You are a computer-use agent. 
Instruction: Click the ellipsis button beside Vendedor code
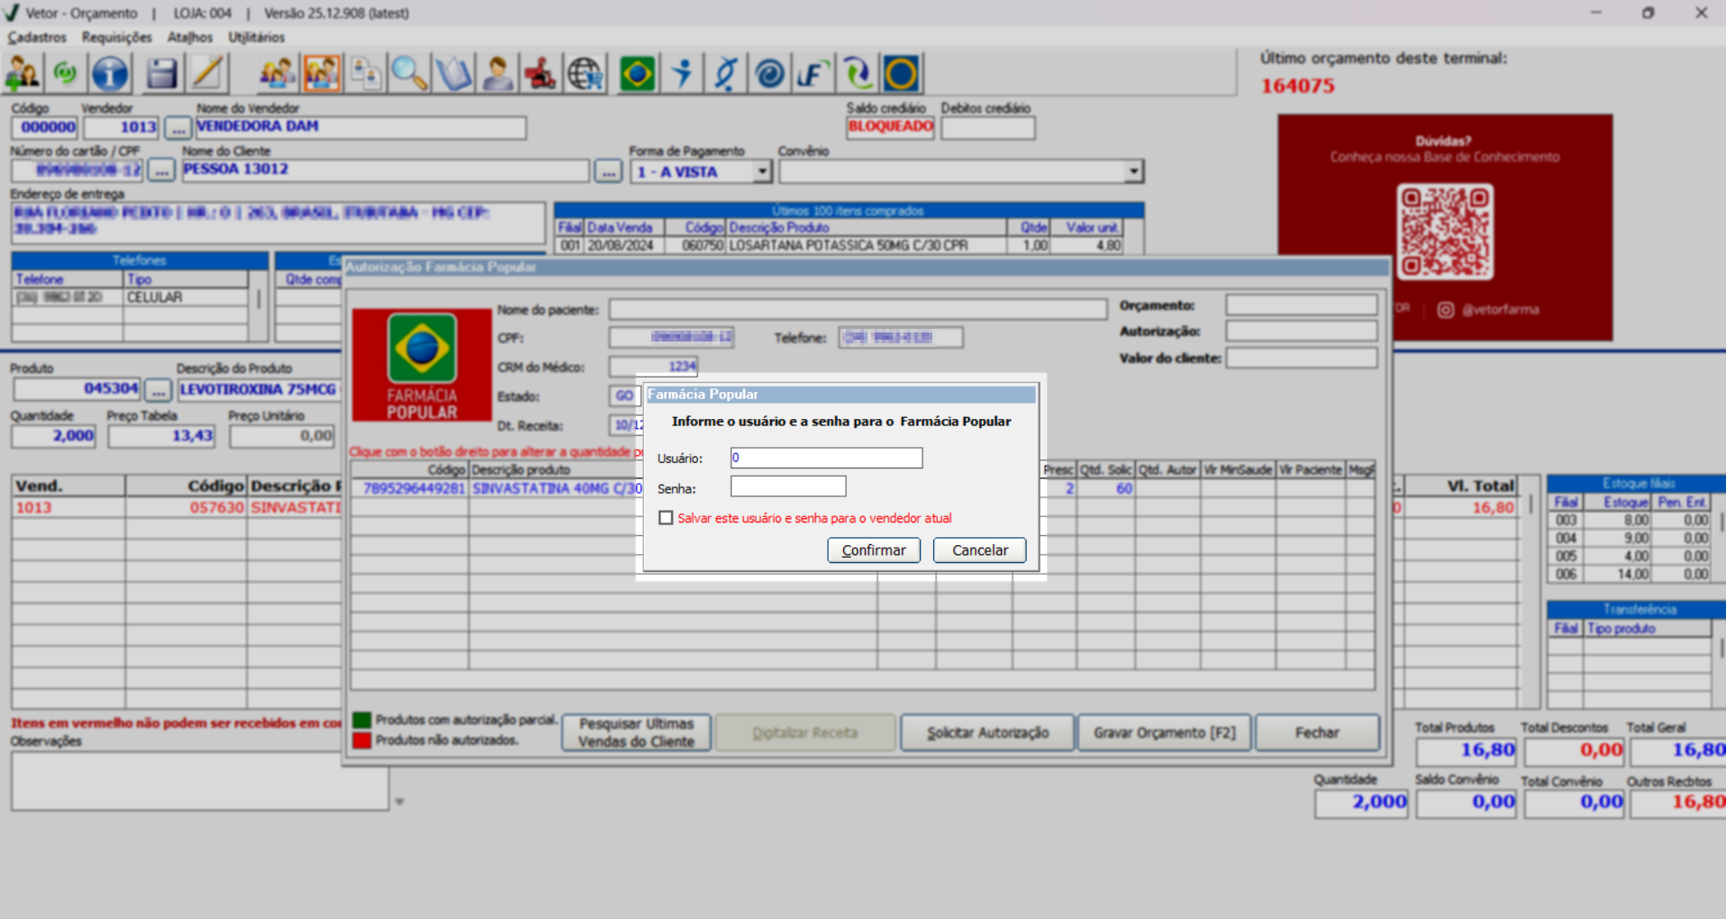pyautogui.click(x=177, y=128)
